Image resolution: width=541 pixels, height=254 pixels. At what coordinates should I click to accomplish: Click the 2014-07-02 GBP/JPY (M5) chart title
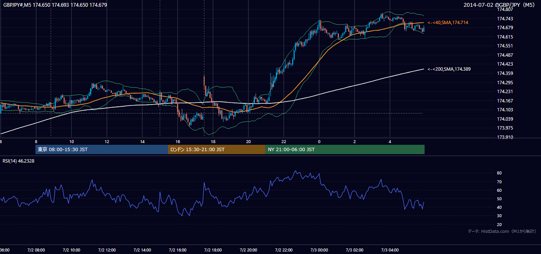coord(500,5)
